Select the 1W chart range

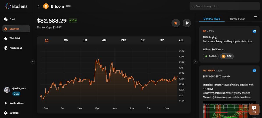click(x=66, y=40)
